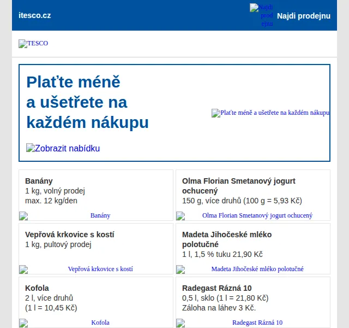Open the Vepřová krkovice s kostí image link
The image size is (349, 328).
100,269
